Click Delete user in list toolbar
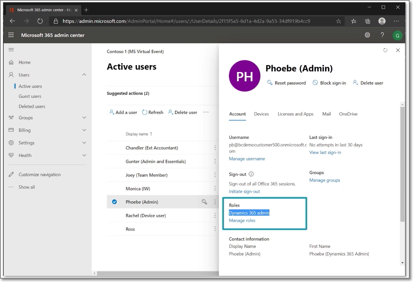The height and width of the screenshot is (282, 413). coord(183,113)
